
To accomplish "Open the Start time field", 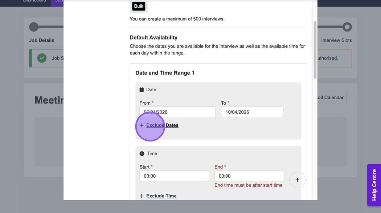I will pyautogui.click(x=174, y=176).
